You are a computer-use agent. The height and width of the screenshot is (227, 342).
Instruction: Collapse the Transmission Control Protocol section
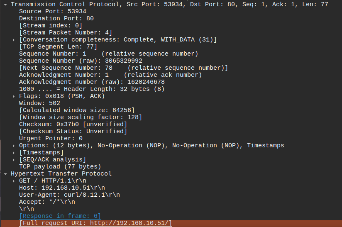(x=5, y=4)
